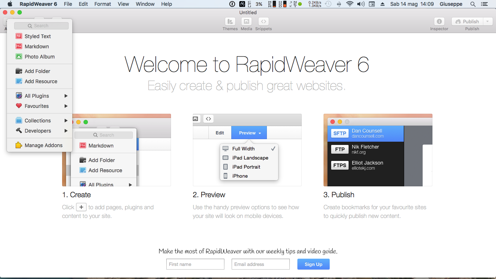Click the Sign Up button
This screenshot has width=496, height=279.
(313, 264)
